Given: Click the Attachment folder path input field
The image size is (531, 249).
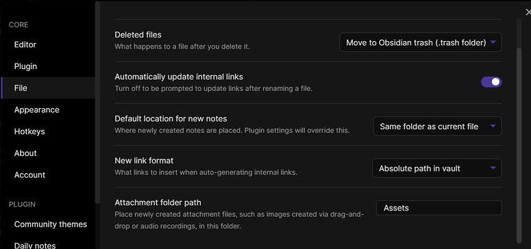Looking at the screenshot, I should pos(439,208).
